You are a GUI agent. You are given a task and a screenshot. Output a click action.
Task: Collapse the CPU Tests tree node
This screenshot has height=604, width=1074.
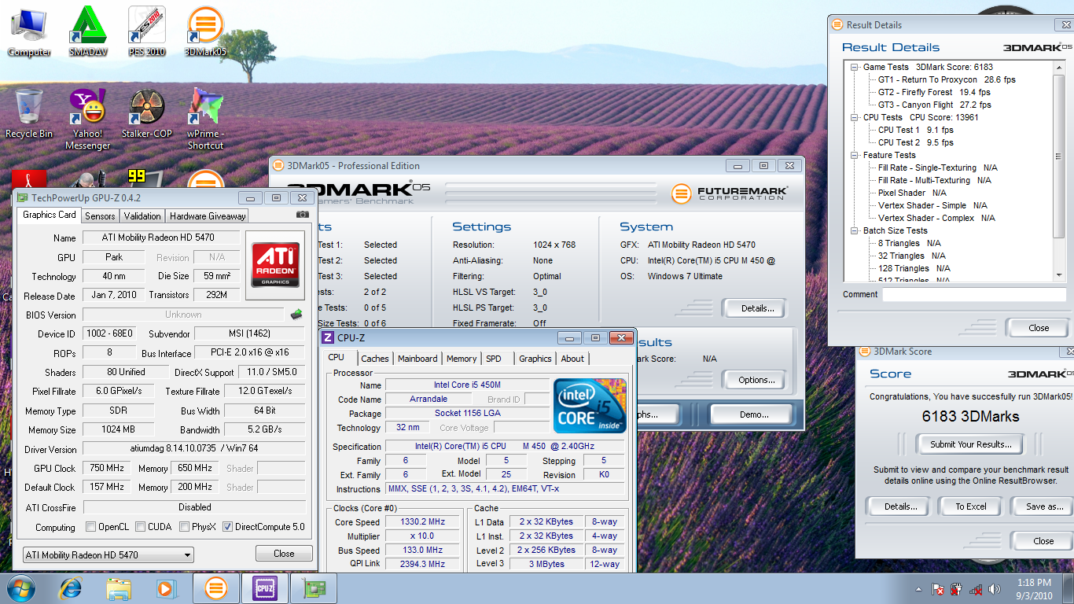(x=855, y=117)
